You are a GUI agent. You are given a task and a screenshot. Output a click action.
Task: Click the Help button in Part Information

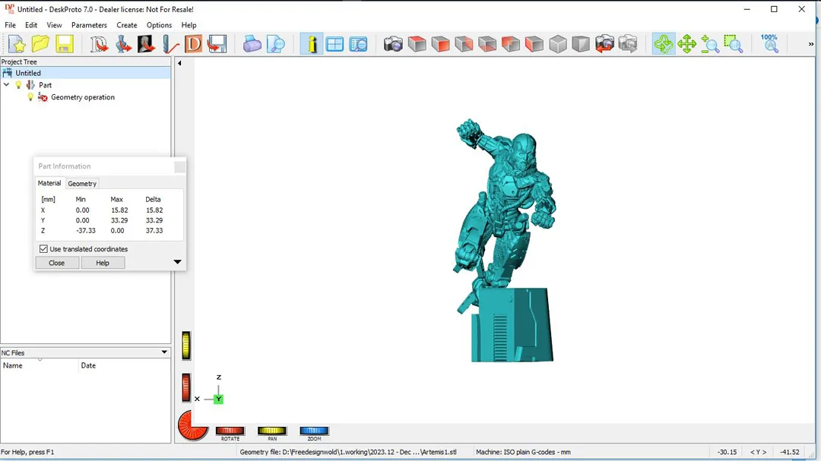pyautogui.click(x=103, y=263)
